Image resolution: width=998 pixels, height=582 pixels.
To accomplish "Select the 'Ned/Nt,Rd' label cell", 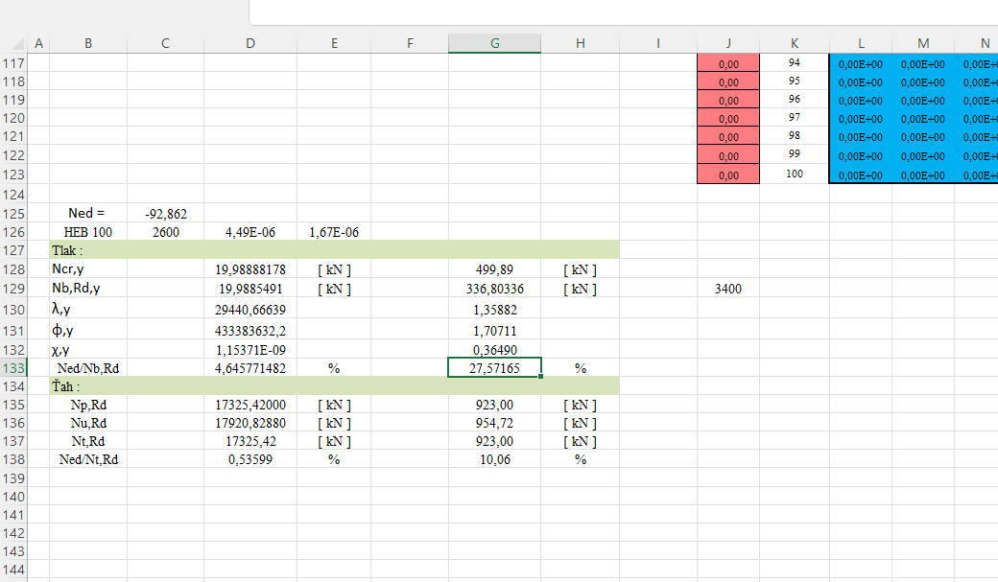I will 88,459.
